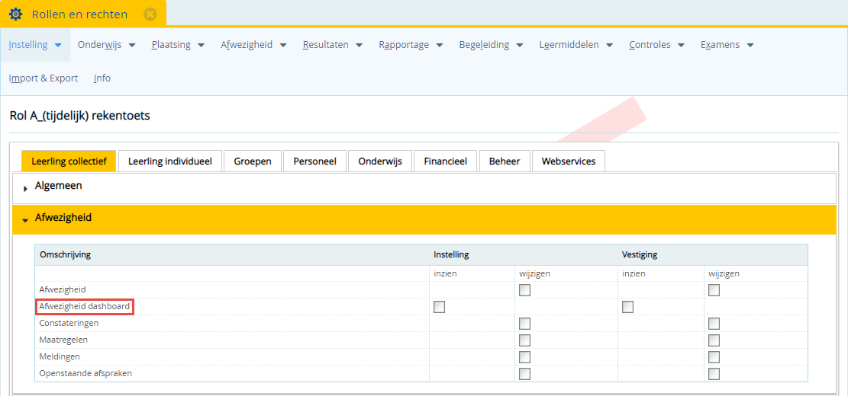This screenshot has height=396, width=848.
Task: Check Openstaande afspraken Vestiging wijzigen box
Action: (714, 374)
